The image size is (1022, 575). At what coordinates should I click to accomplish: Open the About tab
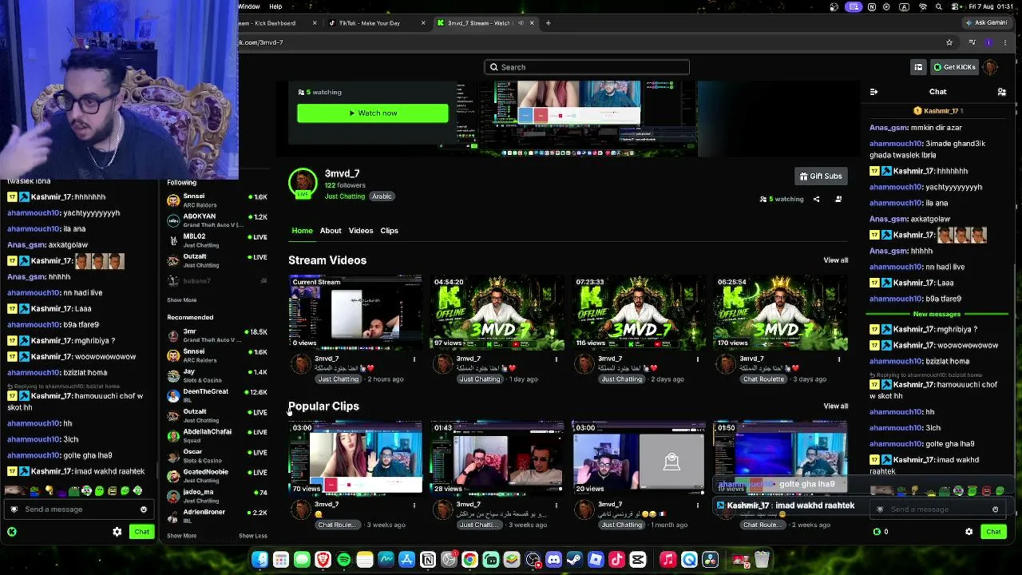(x=331, y=231)
